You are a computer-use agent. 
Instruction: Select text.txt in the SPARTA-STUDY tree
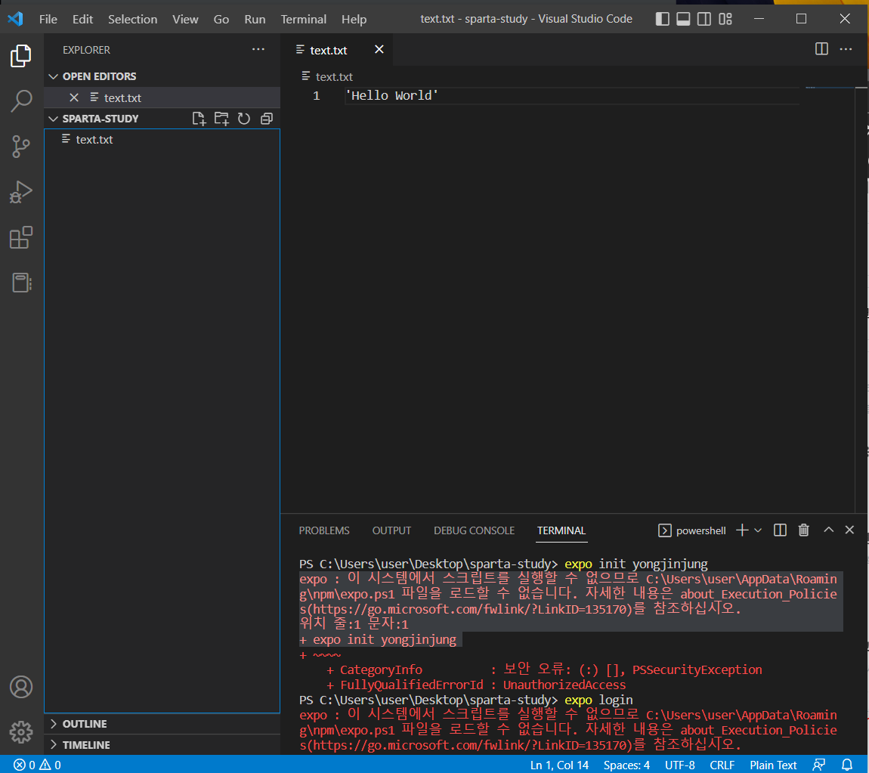[162, 140]
